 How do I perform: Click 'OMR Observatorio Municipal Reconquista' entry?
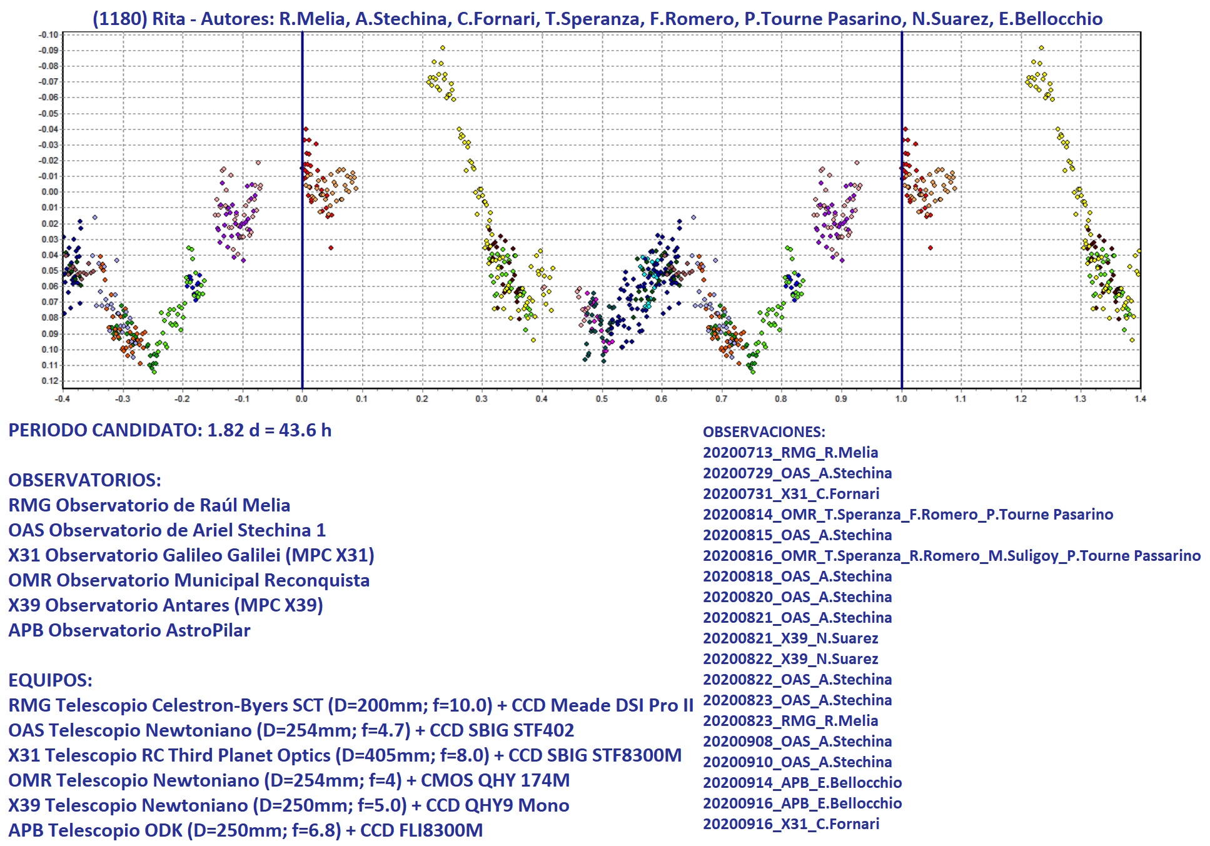click(188, 580)
